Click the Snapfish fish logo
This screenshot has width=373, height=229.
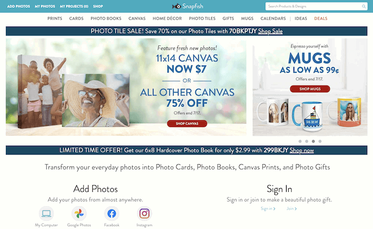point(176,6)
